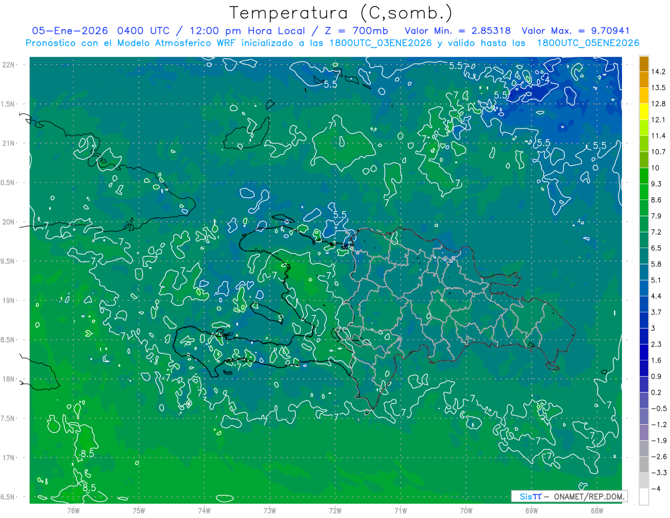Click the 10.7 colorbar value
Viewport: 670px width, 518px height.
pos(658,152)
